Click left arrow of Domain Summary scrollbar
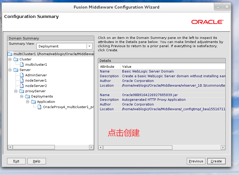 [x=10, y=147]
